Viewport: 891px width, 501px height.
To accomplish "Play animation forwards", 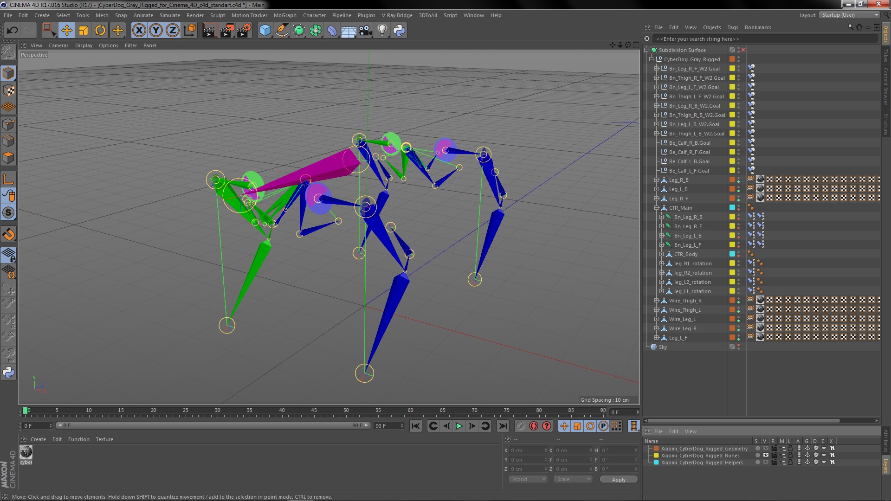I will click(459, 426).
